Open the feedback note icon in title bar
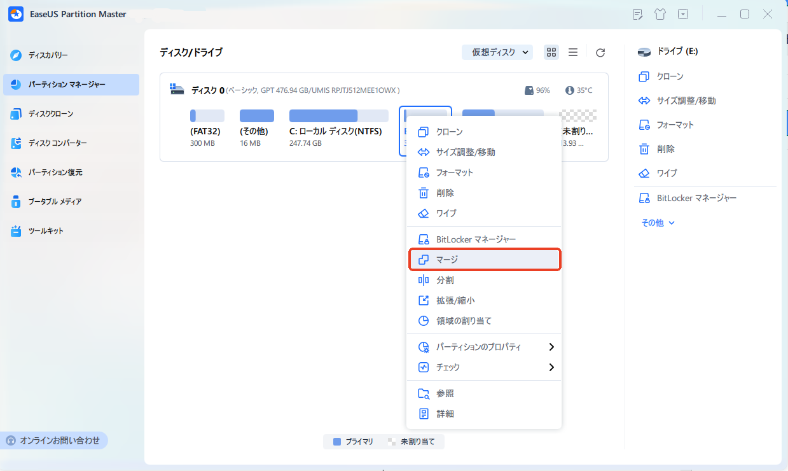Image resolution: width=788 pixels, height=471 pixels. coord(637,13)
